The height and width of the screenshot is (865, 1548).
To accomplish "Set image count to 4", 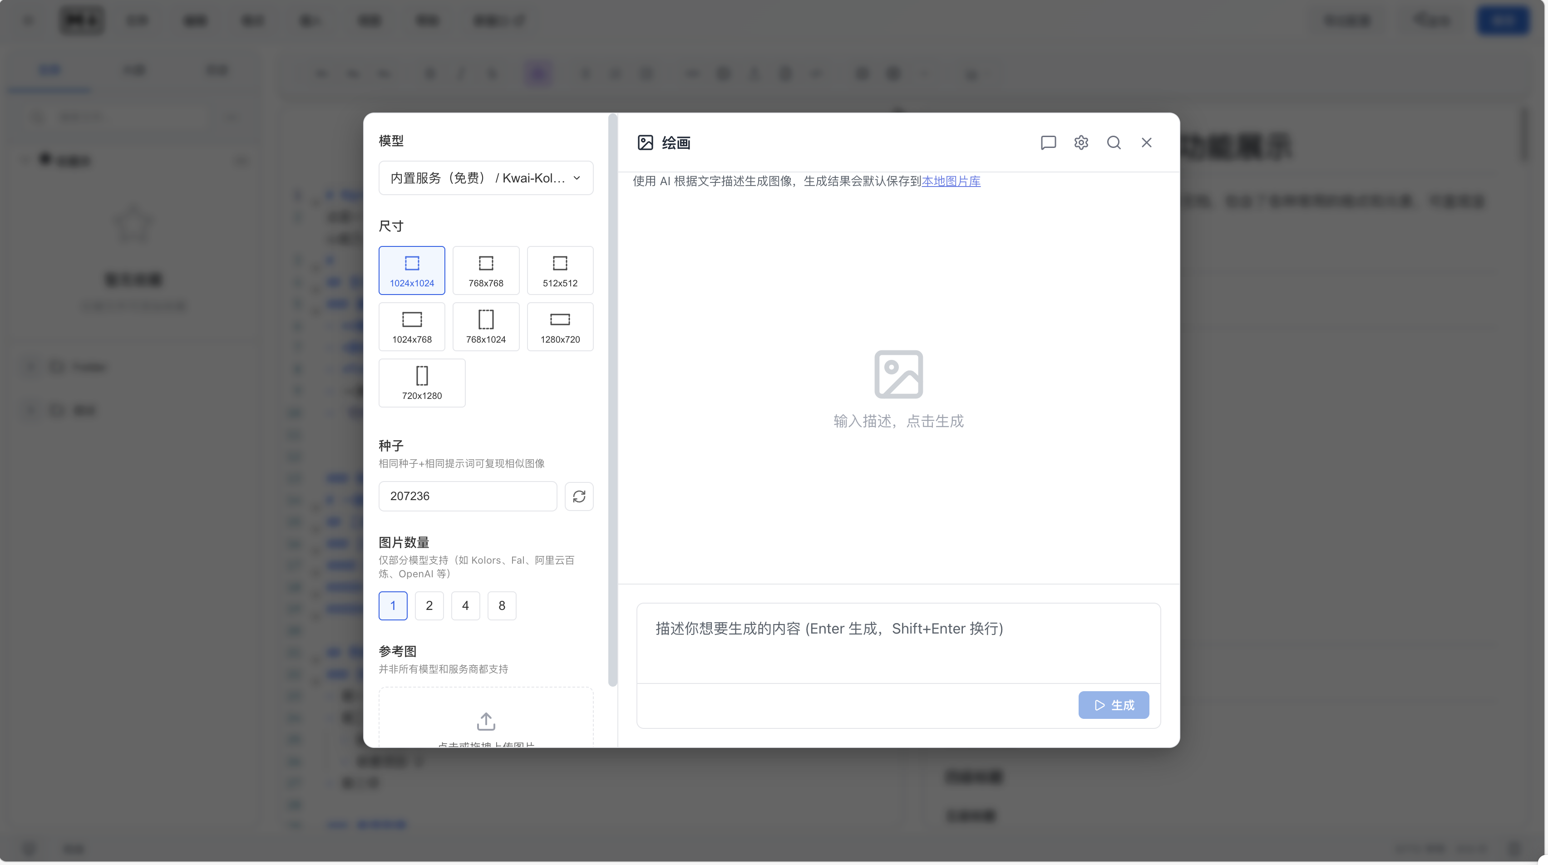I will (465, 605).
